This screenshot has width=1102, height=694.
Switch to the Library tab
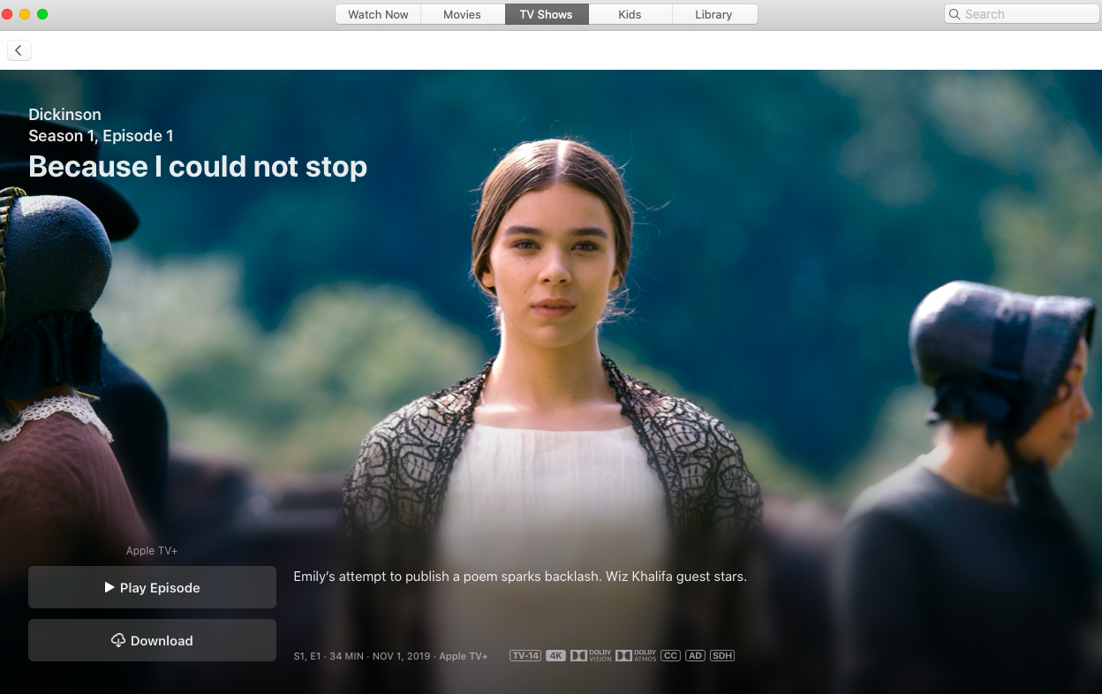click(713, 14)
